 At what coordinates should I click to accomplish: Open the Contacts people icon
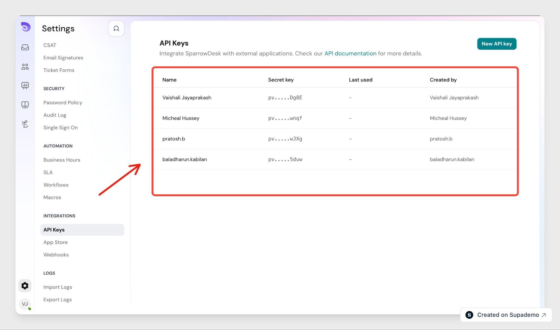click(25, 66)
